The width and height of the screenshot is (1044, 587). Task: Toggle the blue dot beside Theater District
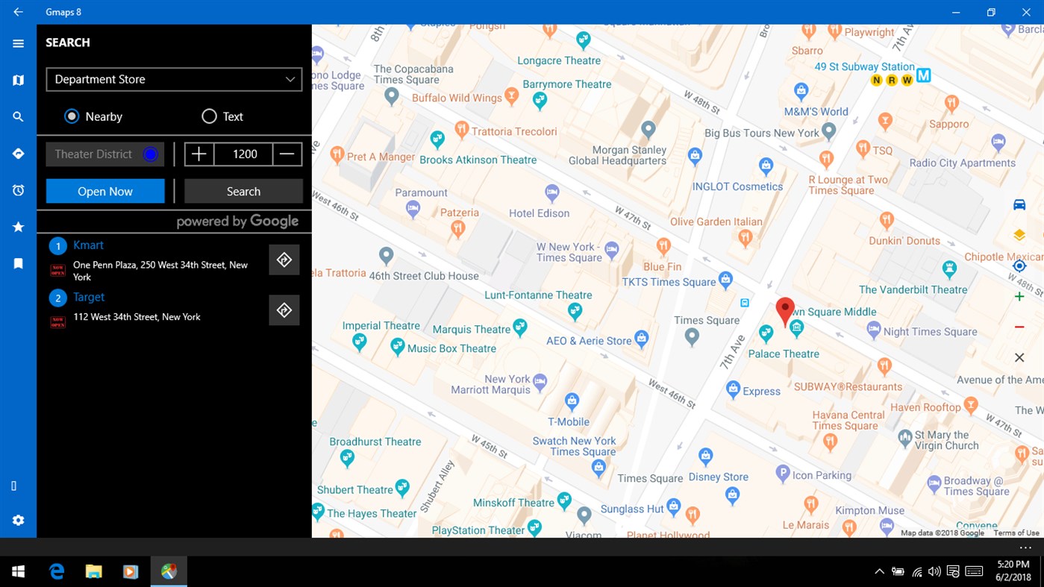pos(149,154)
